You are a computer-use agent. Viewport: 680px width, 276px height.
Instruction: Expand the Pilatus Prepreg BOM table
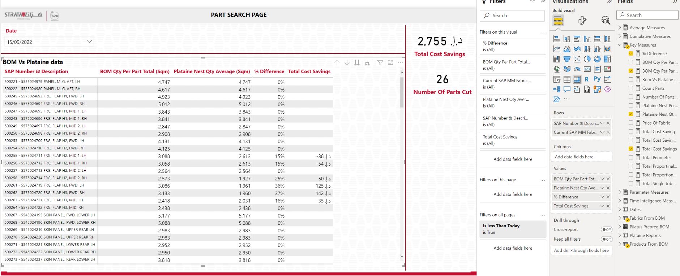click(620, 227)
